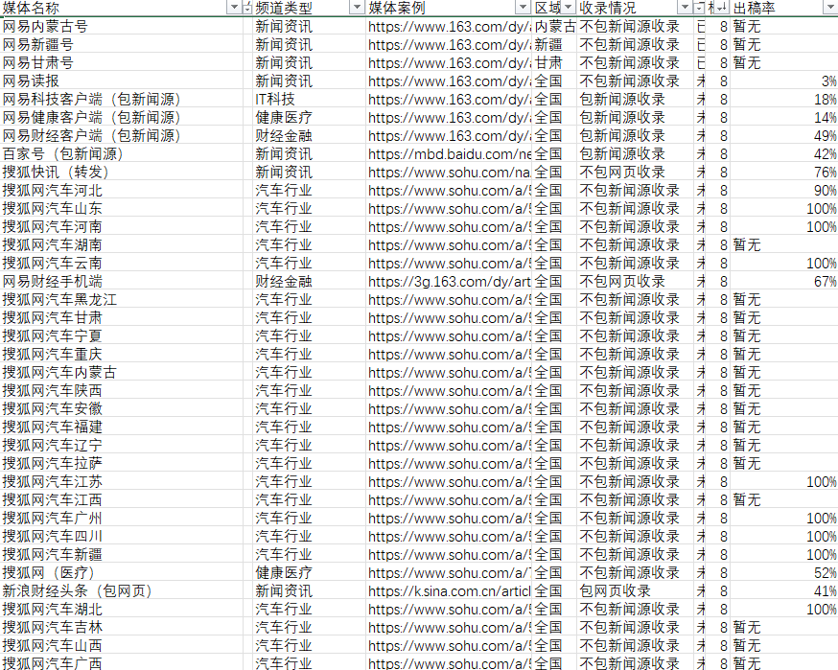Select the 网易内蒙古号 cell
Image resolution: width=838 pixels, height=670 pixels.
coord(122,26)
